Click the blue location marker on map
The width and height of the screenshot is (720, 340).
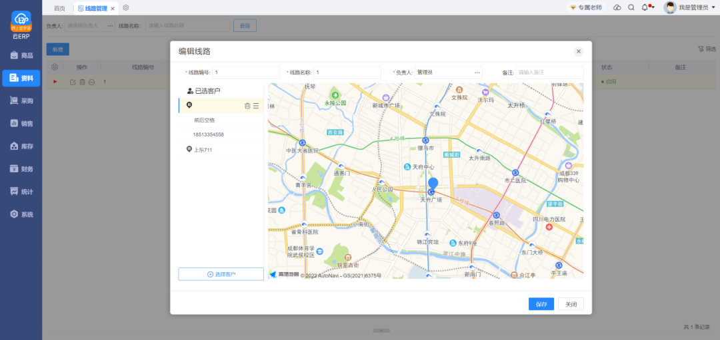pos(433,184)
